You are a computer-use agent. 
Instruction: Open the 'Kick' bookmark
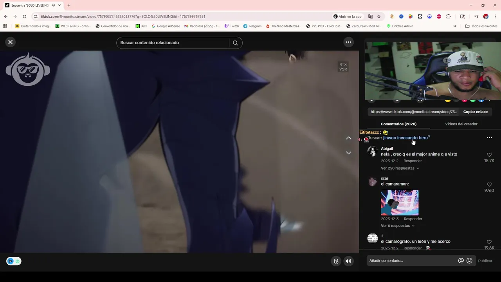coord(141,26)
